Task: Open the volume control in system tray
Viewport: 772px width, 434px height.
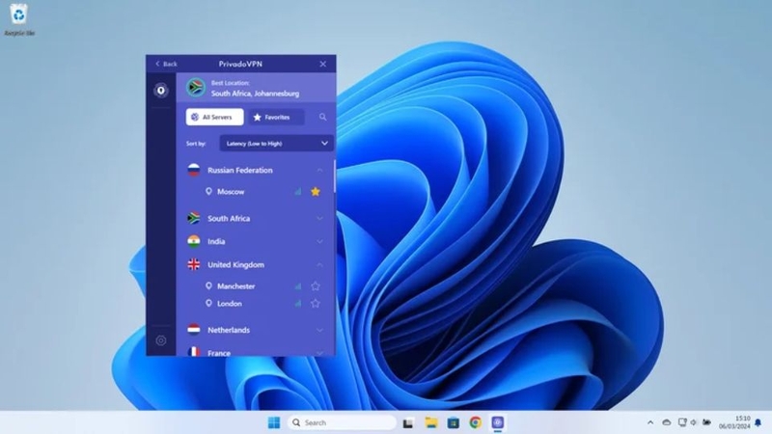Action: pyautogui.click(x=694, y=422)
